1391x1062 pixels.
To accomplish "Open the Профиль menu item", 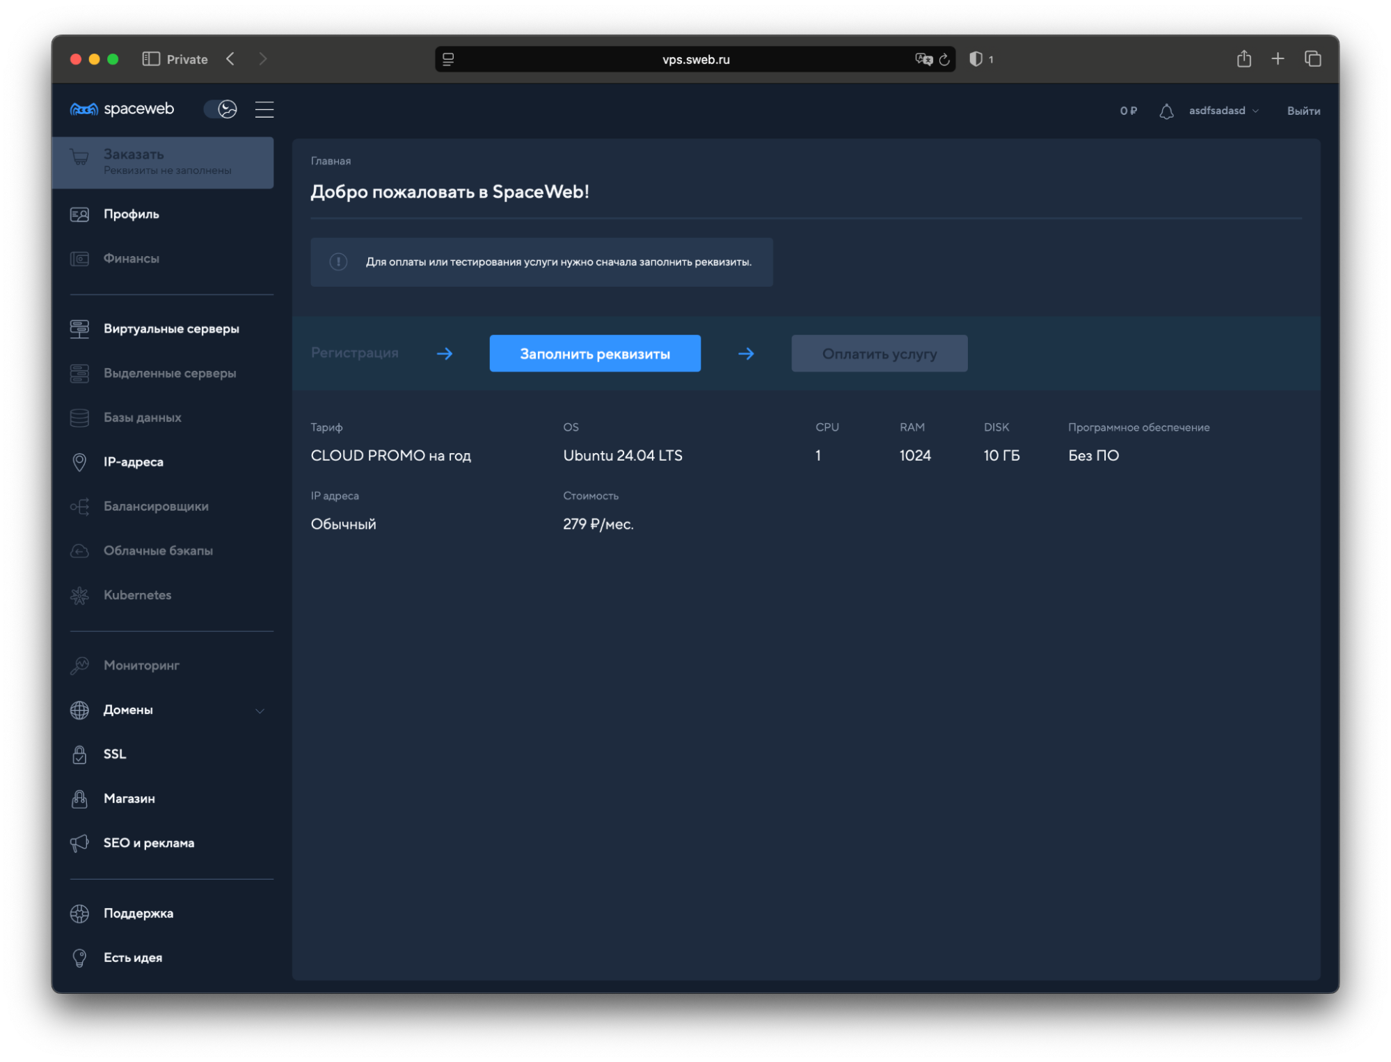I will [x=131, y=214].
